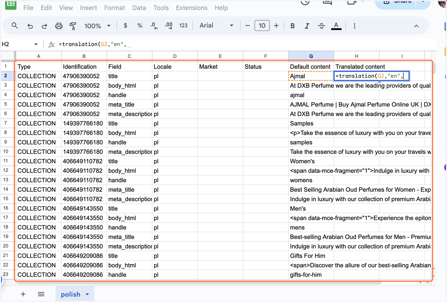This screenshot has width=447, height=302.
Task: Apply currency format with dollar icon
Action: point(126,26)
